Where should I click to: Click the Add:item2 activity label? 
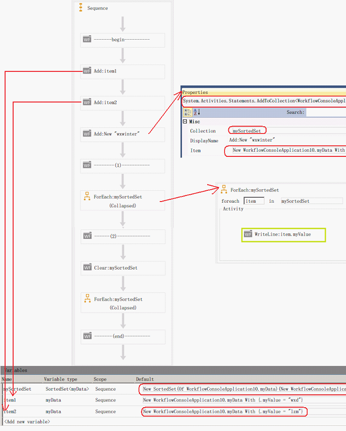[x=105, y=103]
